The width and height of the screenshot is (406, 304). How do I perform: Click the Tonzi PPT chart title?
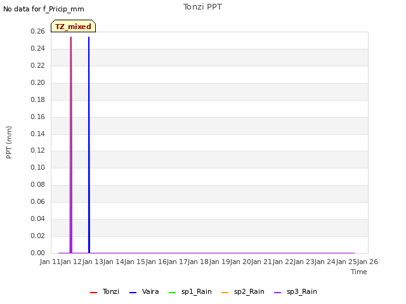202,7
